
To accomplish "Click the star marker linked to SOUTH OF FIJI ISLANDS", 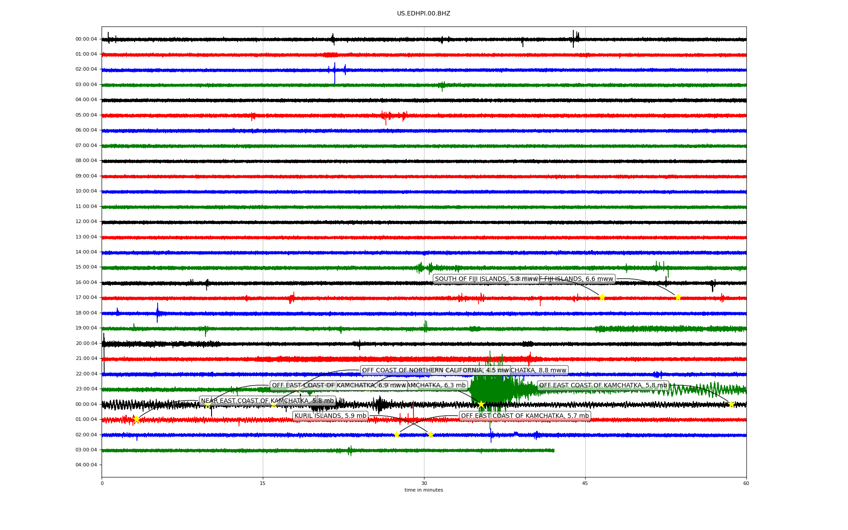I will [x=602, y=297].
